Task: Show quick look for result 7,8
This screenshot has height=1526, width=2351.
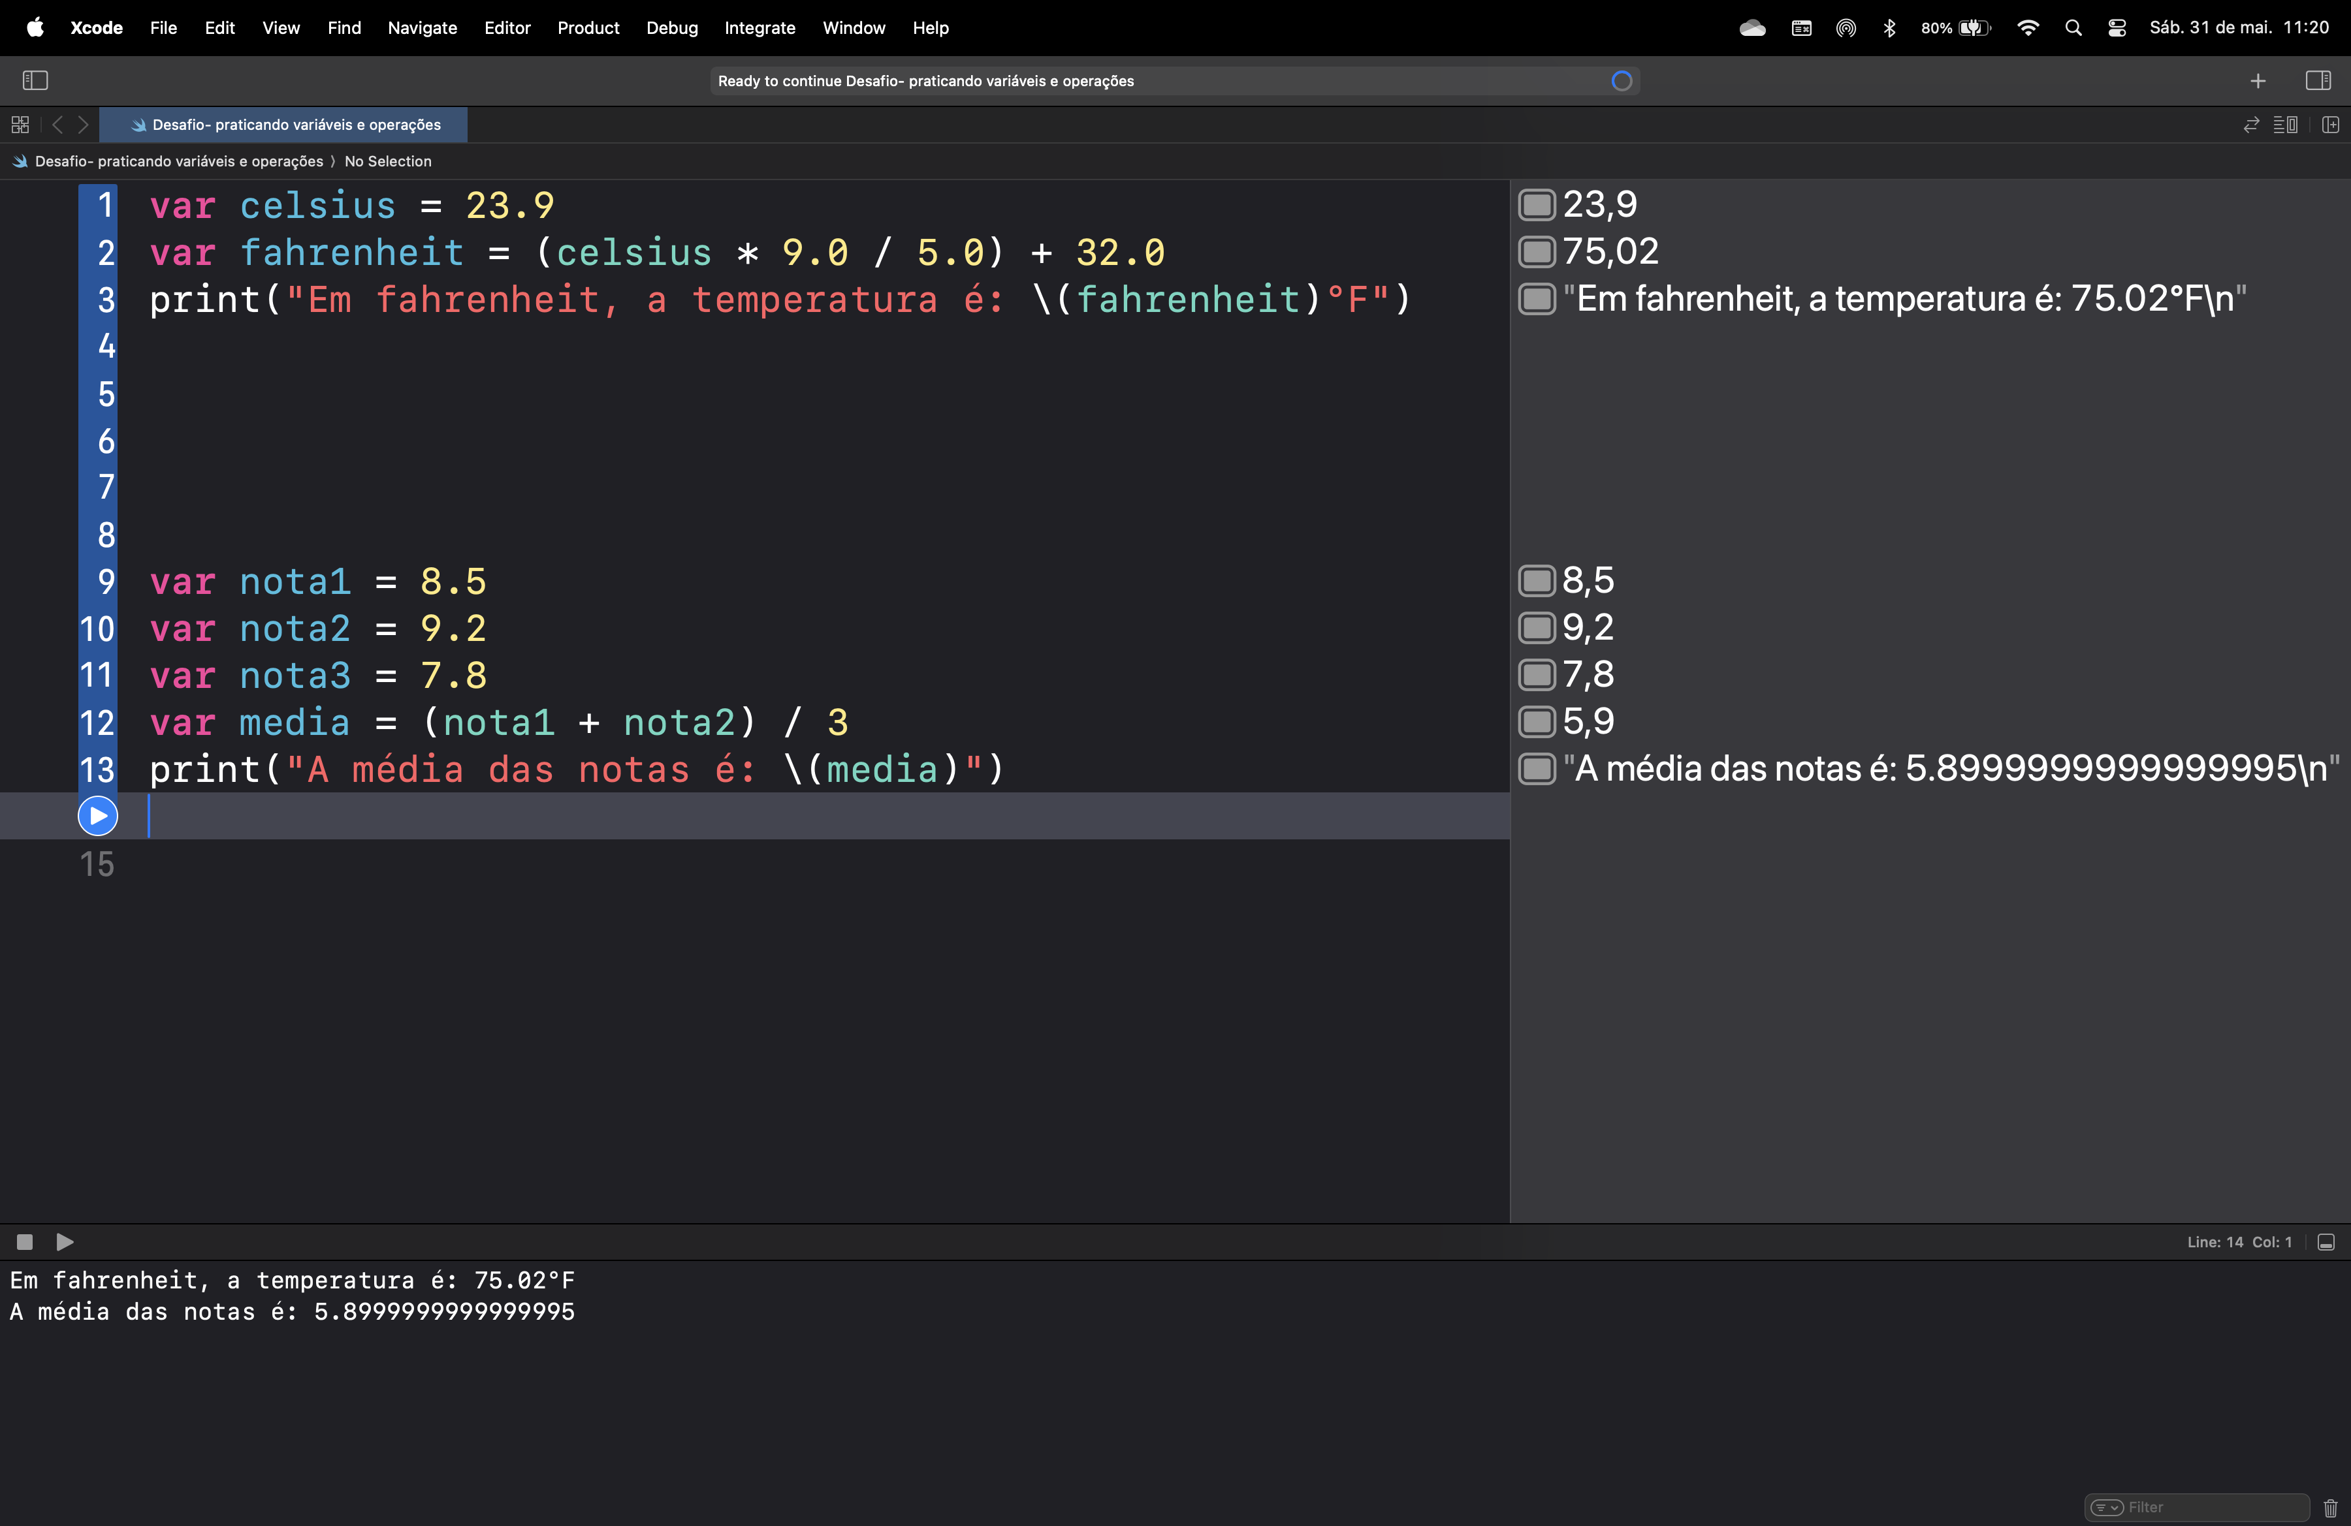Action: (1536, 675)
